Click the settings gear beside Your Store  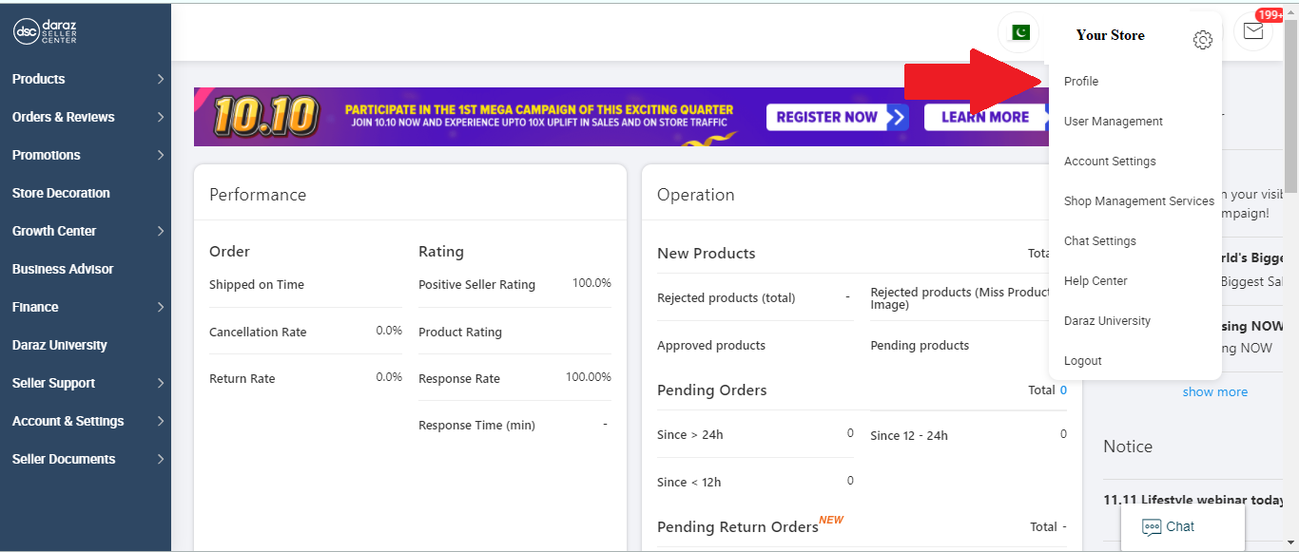coord(1203,40)
